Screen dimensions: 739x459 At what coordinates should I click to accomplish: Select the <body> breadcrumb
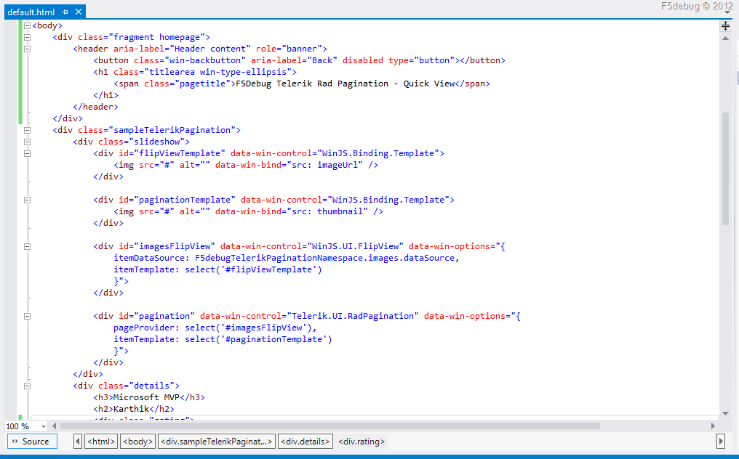137,441
